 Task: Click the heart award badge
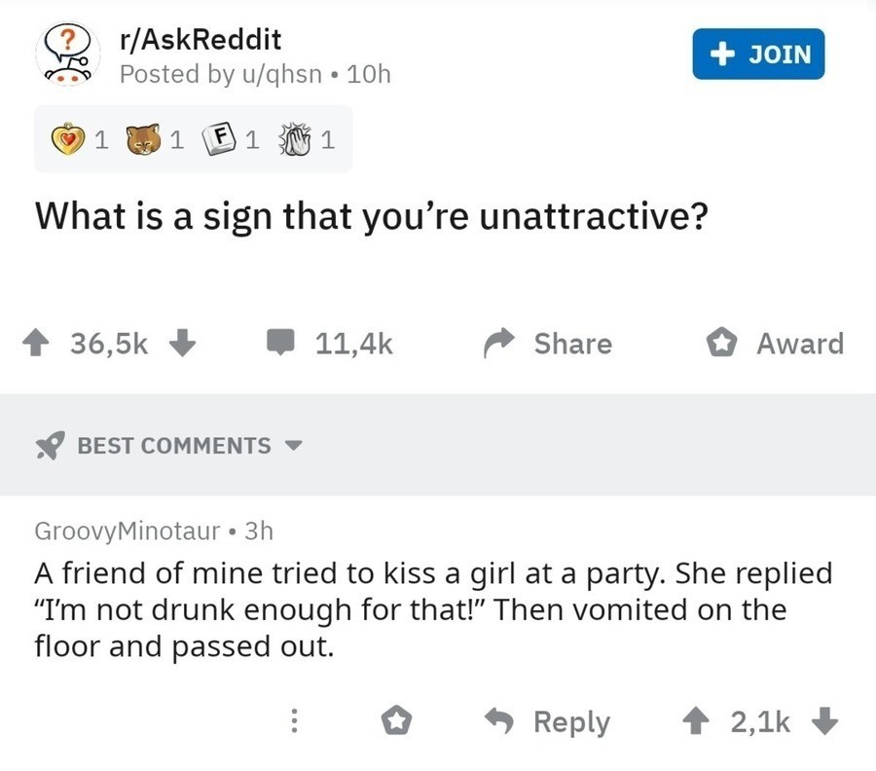tap(68, 140)
